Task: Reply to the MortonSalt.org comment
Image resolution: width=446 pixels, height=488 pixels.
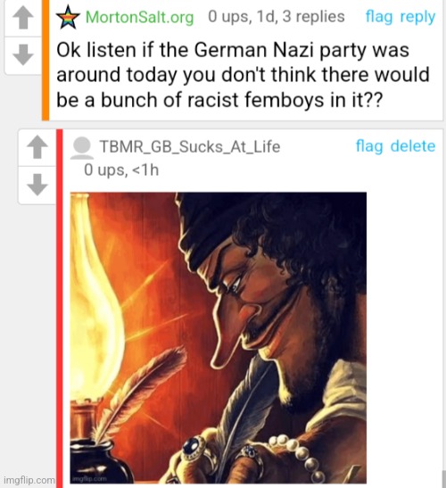Action: 417,18
